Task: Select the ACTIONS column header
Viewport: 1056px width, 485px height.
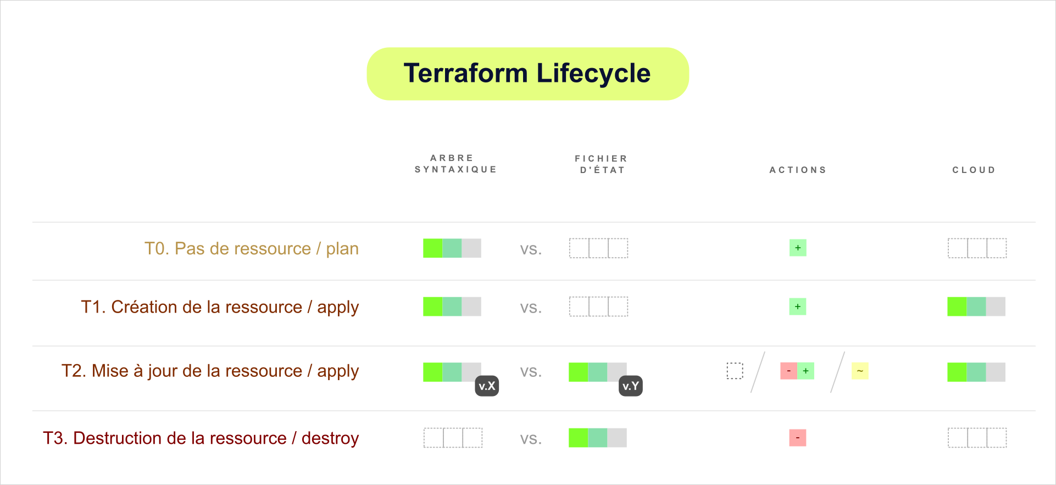Action: 798,170
